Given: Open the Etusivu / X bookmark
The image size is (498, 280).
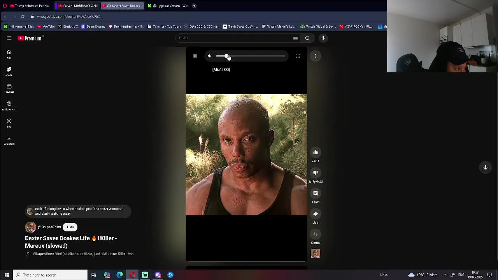Looking at the screenshot, I should 68,26.
